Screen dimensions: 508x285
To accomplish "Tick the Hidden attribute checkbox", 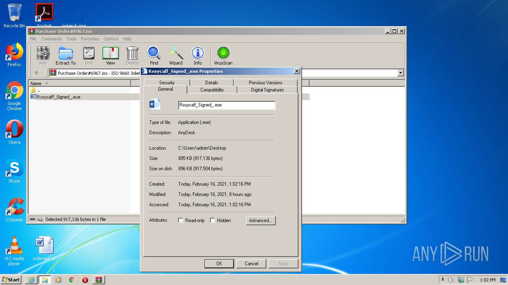I will pos(212,220).
